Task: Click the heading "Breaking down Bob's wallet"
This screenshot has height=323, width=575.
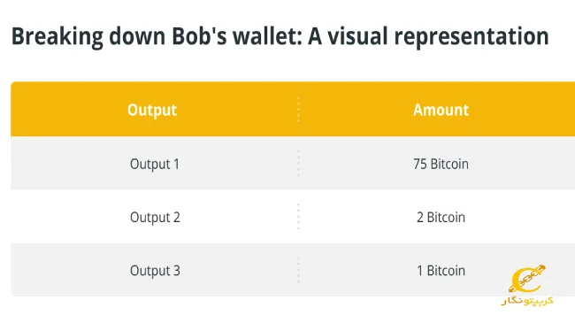Action: 157,36
